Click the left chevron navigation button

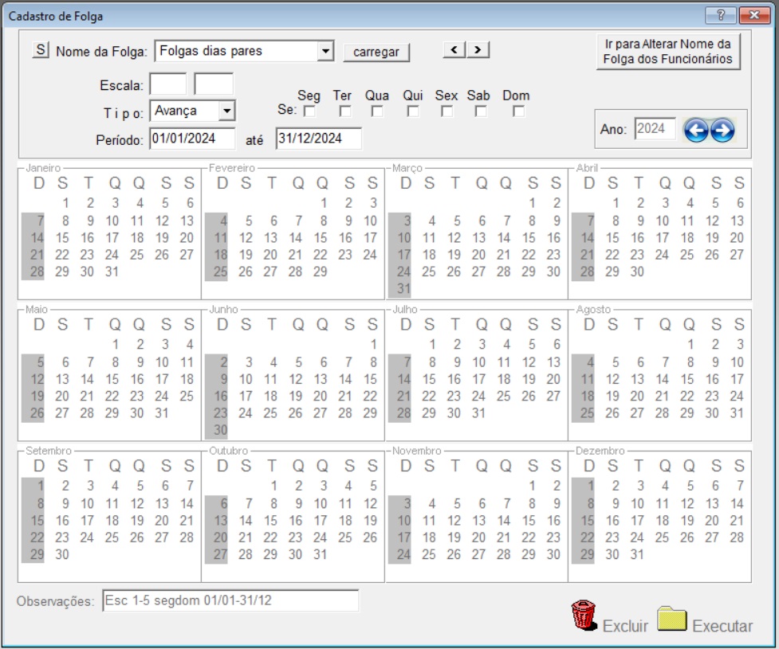[454, 49]
